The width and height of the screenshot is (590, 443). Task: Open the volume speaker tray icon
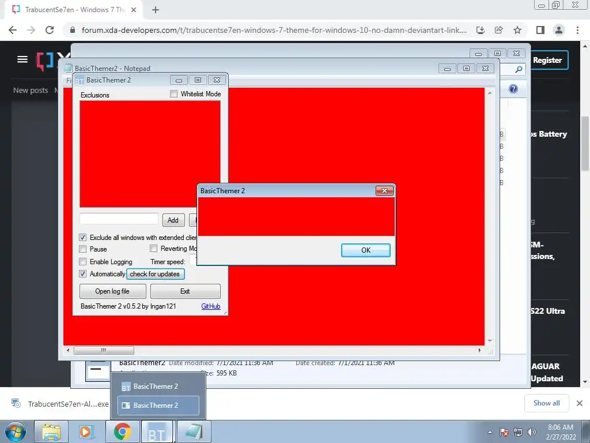click(532, 432)
